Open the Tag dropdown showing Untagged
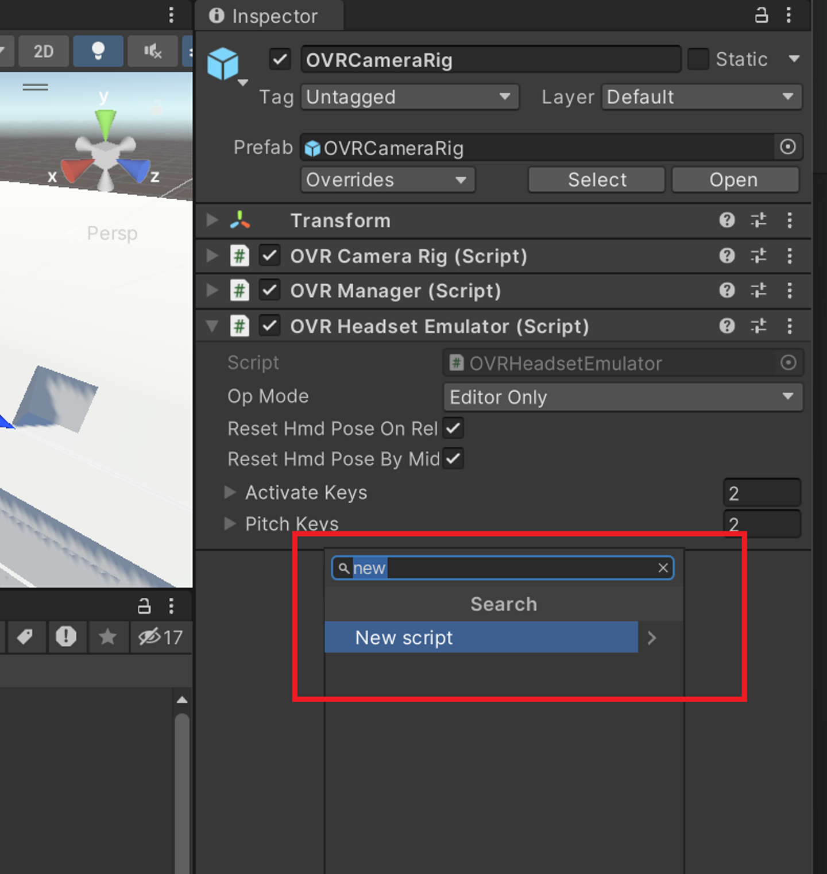Image resolution: width=827 pixels, height=874 pixels. point(409,97)
